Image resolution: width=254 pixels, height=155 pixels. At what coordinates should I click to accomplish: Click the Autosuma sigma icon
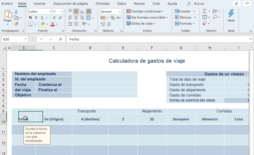click(205, 11)
